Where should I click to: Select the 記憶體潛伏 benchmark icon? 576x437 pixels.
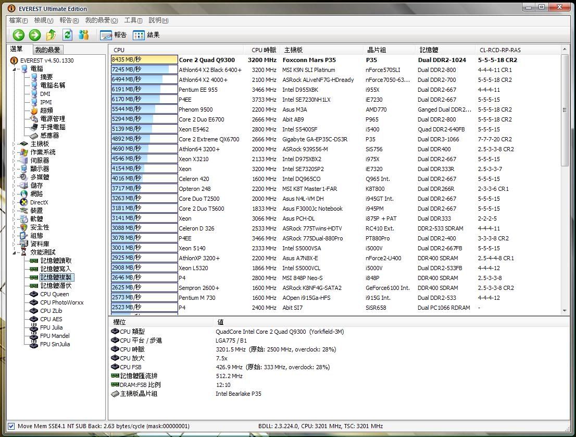click(x=34, y=286)
